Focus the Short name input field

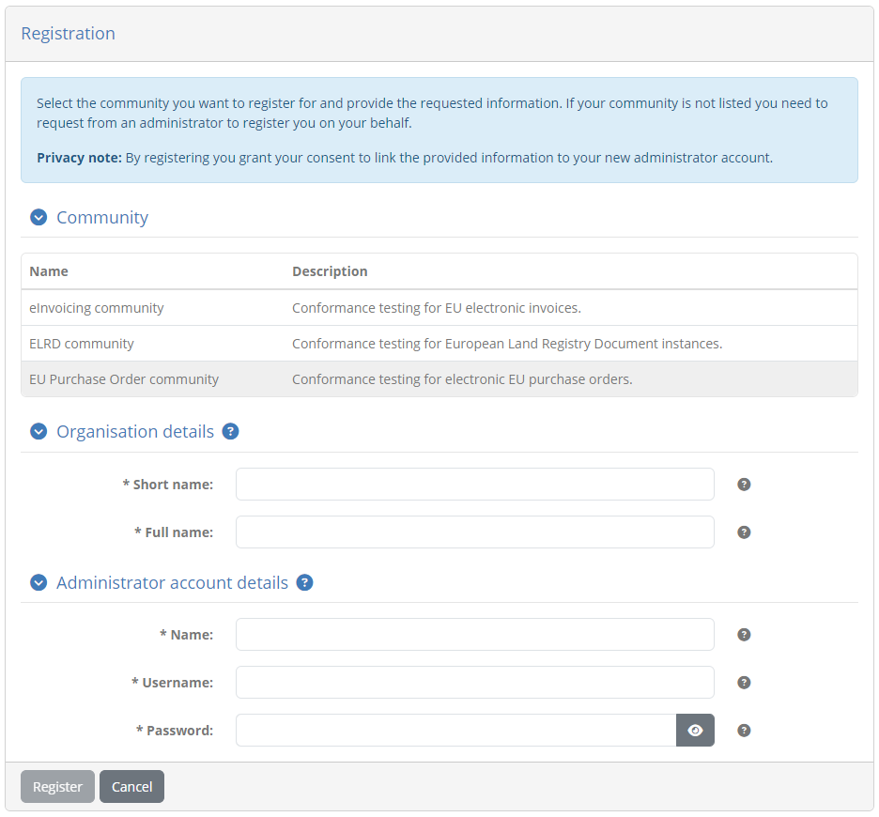475,484
